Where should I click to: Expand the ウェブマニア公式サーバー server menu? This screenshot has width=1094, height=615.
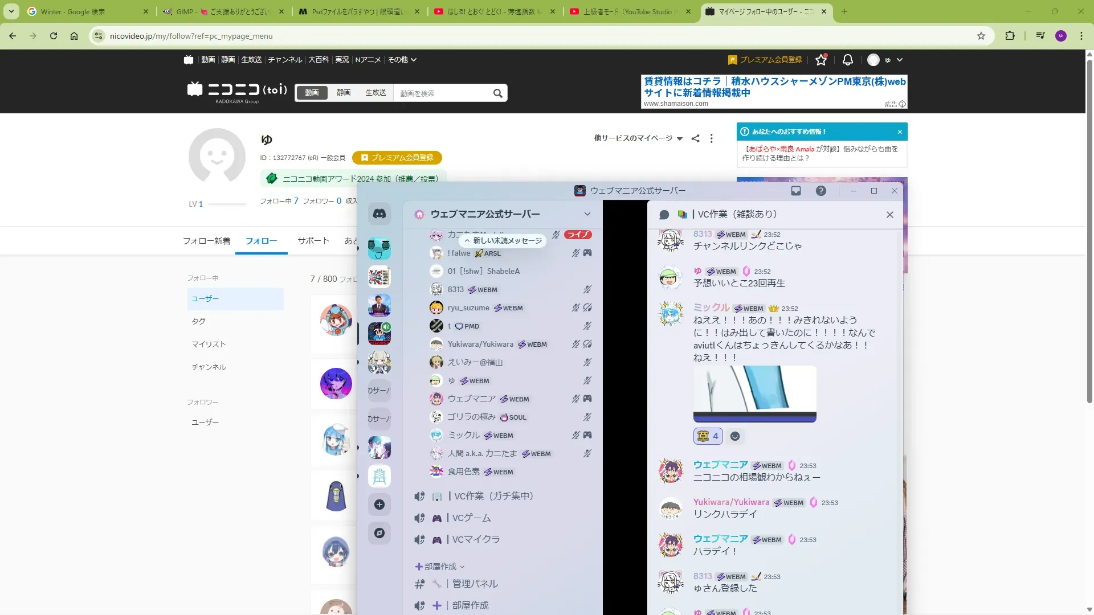tap(587, 214)
